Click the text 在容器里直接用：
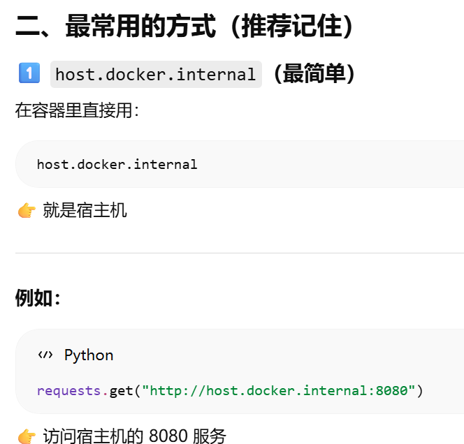Viewport: 464px width, 444px height. coord(78,110)
